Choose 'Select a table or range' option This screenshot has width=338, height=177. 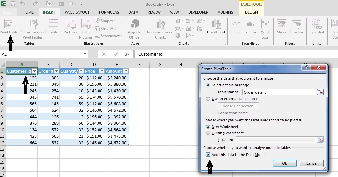[x=208, y=85]
